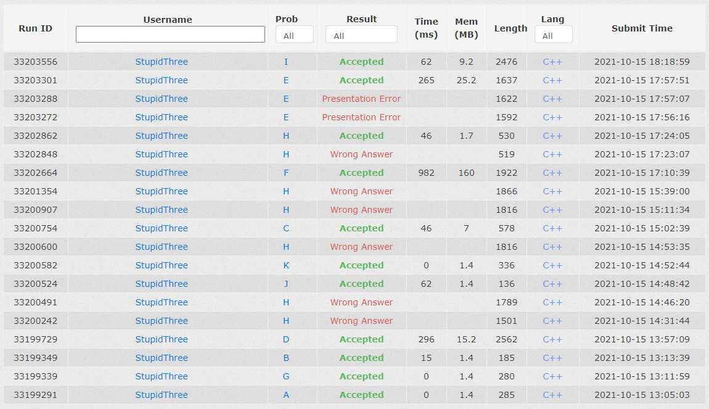Viewport: 709px width, 409px height.
Task: Open problem F link in run 33202664
Action: 286,173
